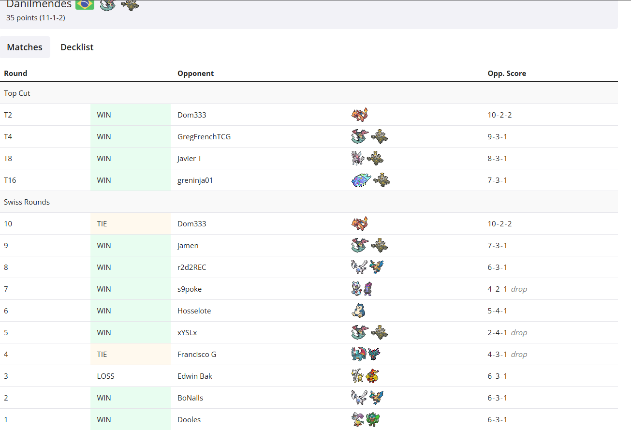Click second deck icon in Francisco G row

[x=375, y=354]
